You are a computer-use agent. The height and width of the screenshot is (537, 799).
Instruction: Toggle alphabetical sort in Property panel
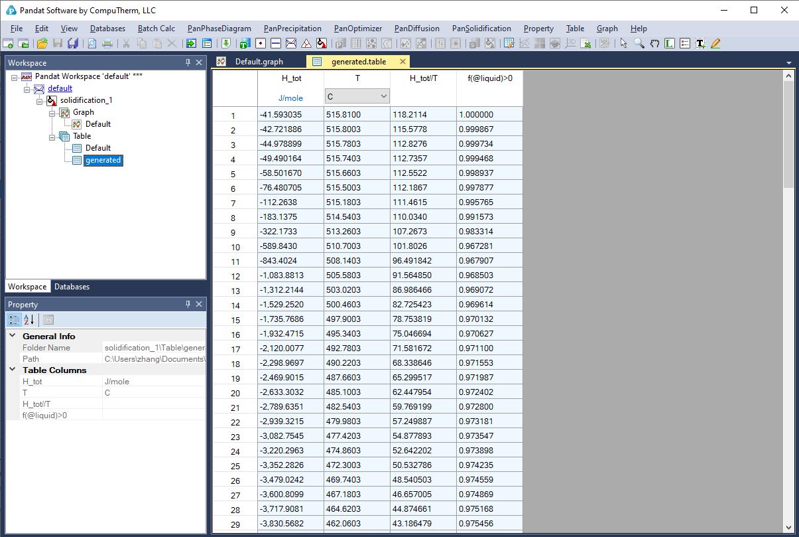[x=29, y=319]
